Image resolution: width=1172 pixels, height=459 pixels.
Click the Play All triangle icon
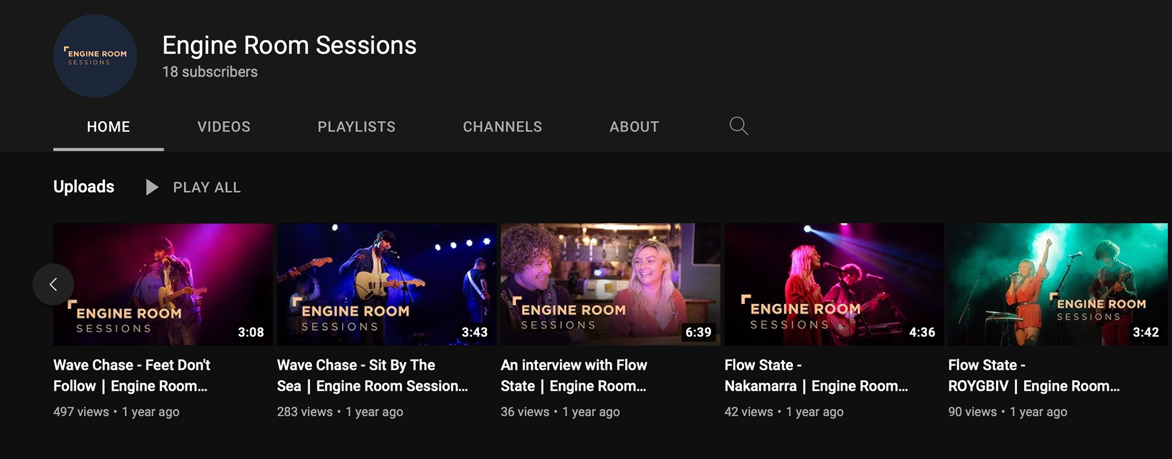point(152,187)
